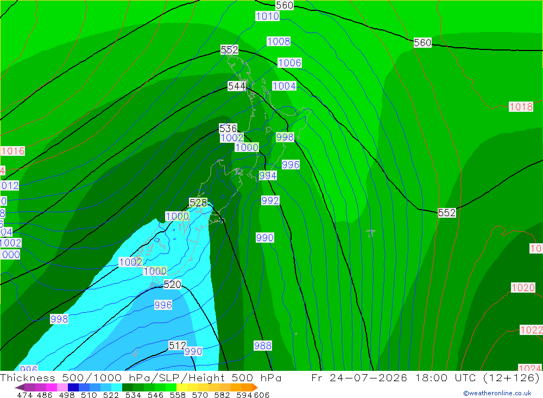Image resolution: width=543 pixels, height=398 pixels.
Task: Click the legend value 570
Action: point(200,395)
